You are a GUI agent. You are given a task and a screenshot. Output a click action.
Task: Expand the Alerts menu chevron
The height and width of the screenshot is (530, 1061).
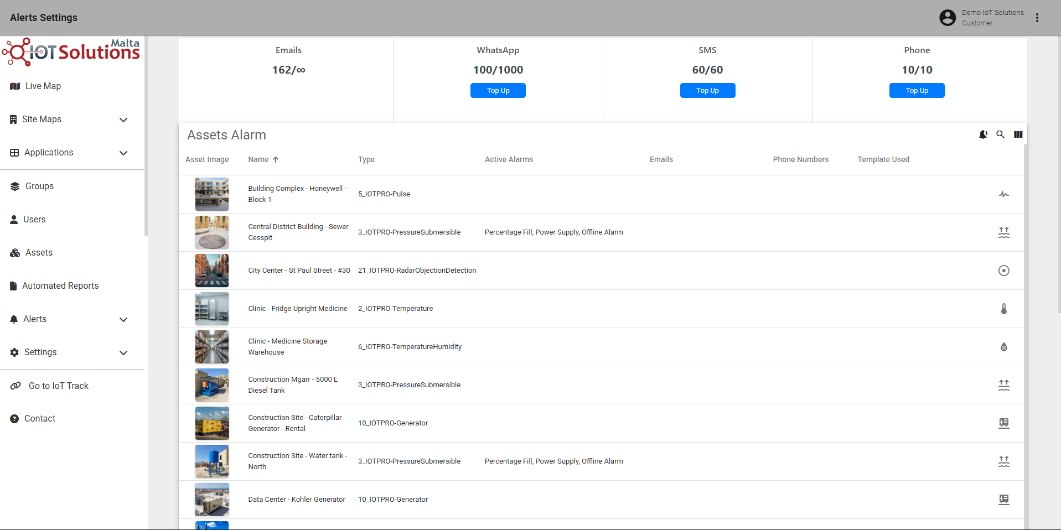coord(123,320)
